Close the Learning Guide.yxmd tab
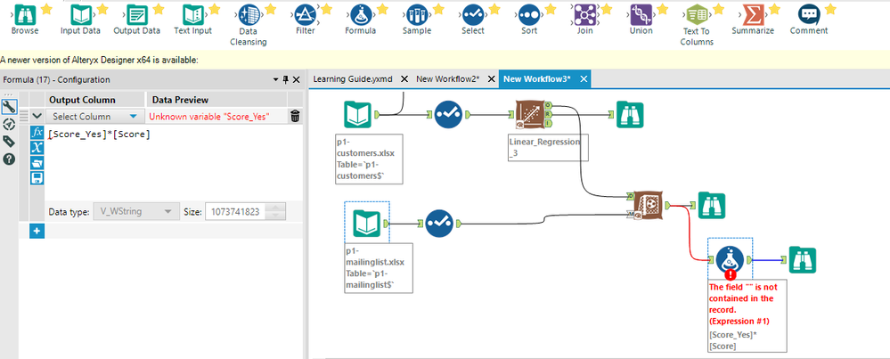The image size is (890, 359). point(404,78)
